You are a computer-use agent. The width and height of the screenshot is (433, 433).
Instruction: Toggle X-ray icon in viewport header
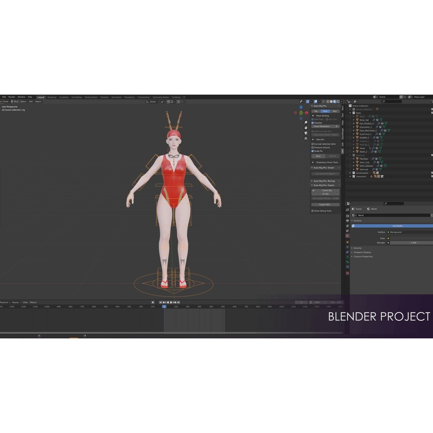click(x=324, y=101)
